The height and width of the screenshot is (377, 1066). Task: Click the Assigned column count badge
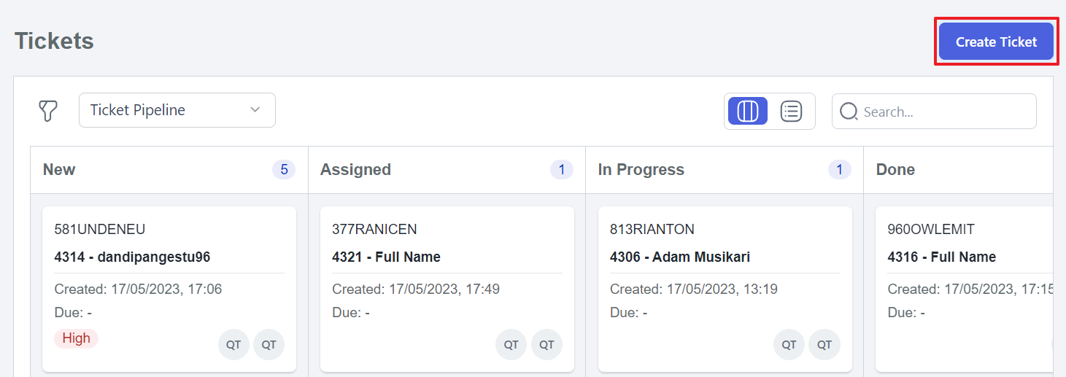point(562,170)
